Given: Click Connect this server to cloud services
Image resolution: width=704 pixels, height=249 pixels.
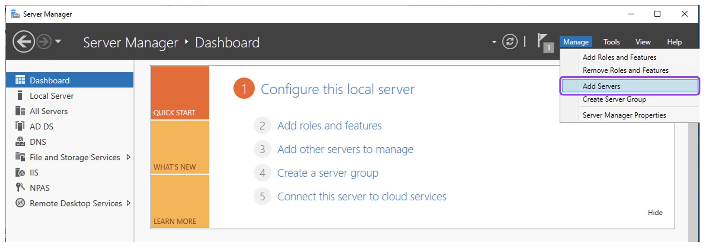Looking at the screenshot, I should coord(362,197).
